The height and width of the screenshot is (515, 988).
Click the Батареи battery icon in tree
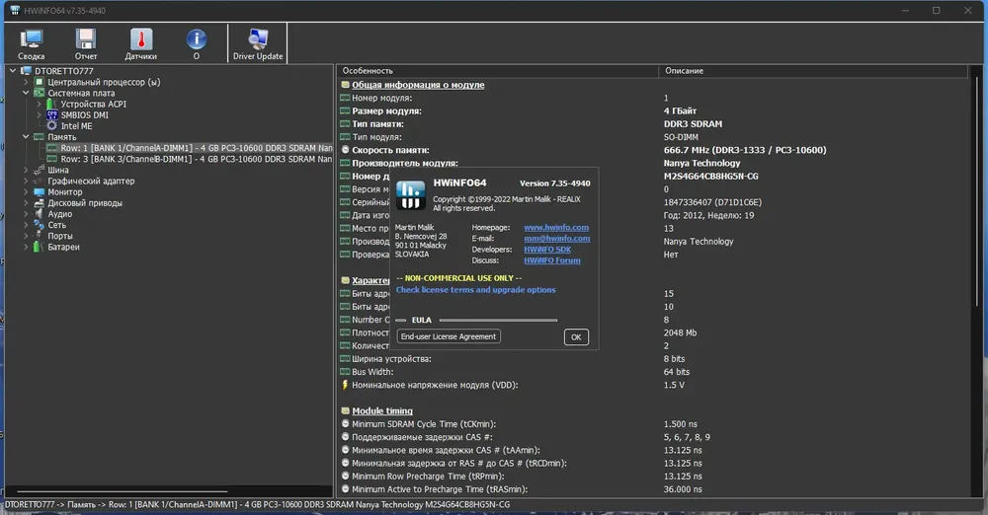38,247
